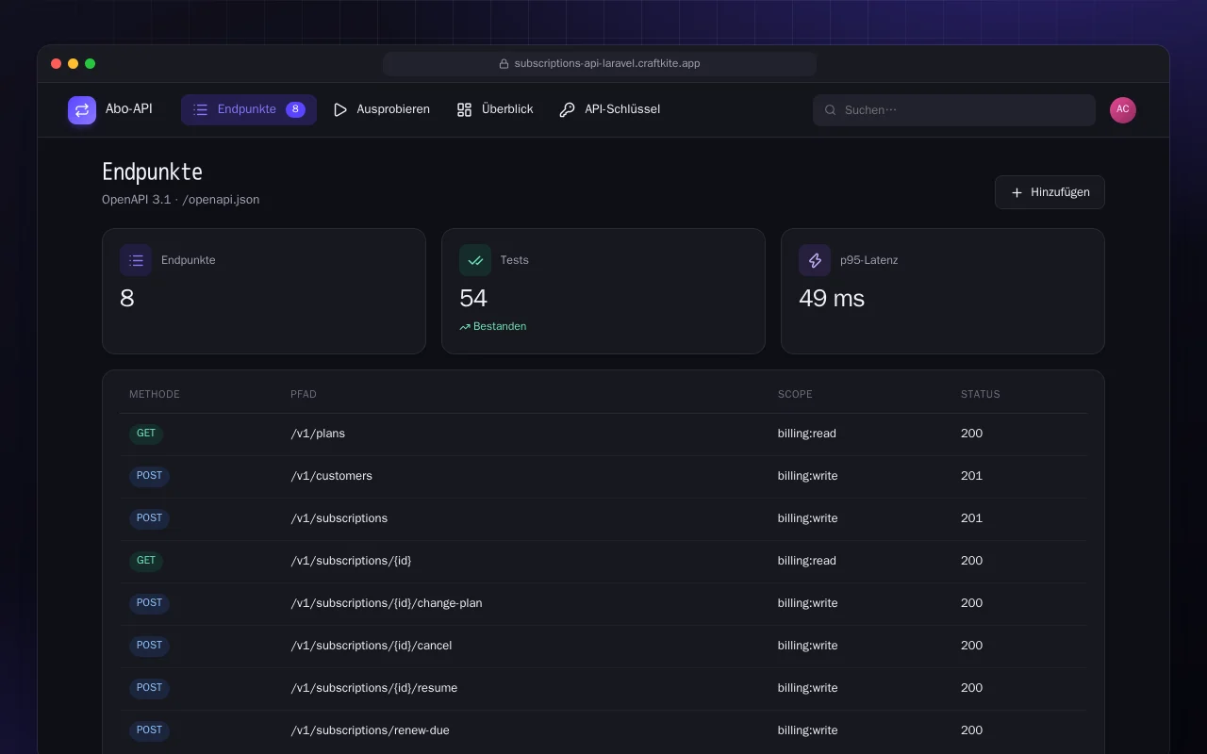
Task: Click the key icon beside API-Schlüssel
Action: point(567,110)
